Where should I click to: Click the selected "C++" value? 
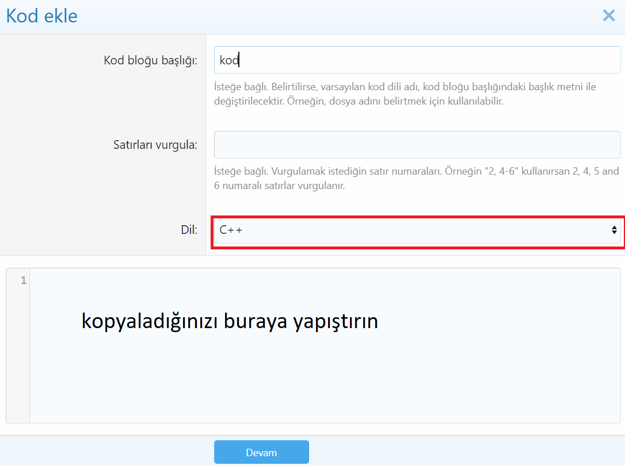231,230
